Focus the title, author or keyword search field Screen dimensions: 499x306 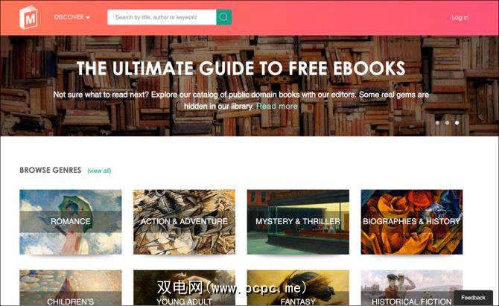tap(162, 17)
